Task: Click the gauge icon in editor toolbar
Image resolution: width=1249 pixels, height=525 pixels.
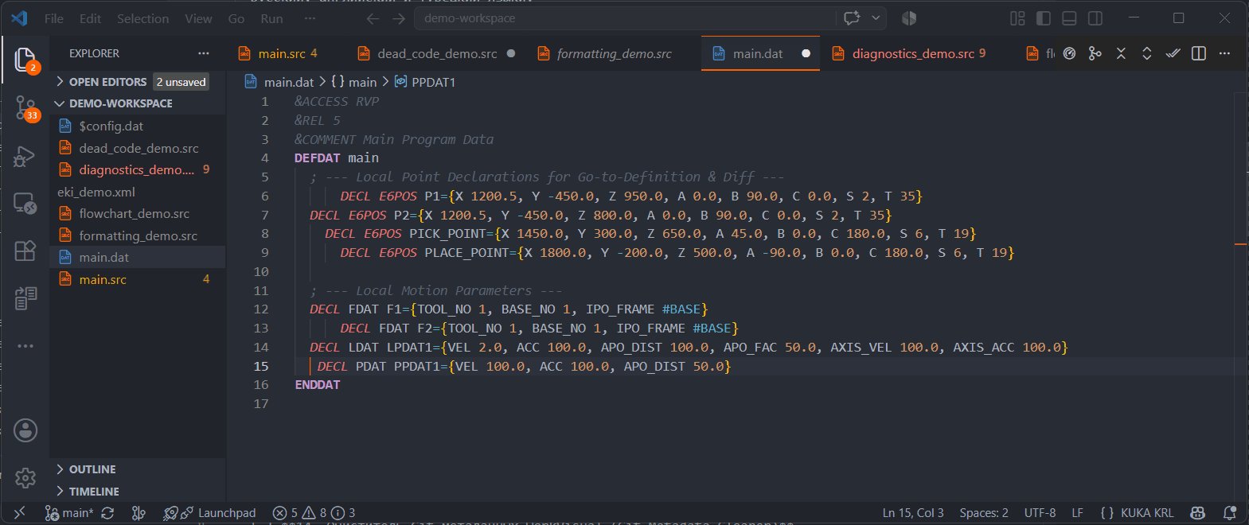Action: [x=1069, y=53]
